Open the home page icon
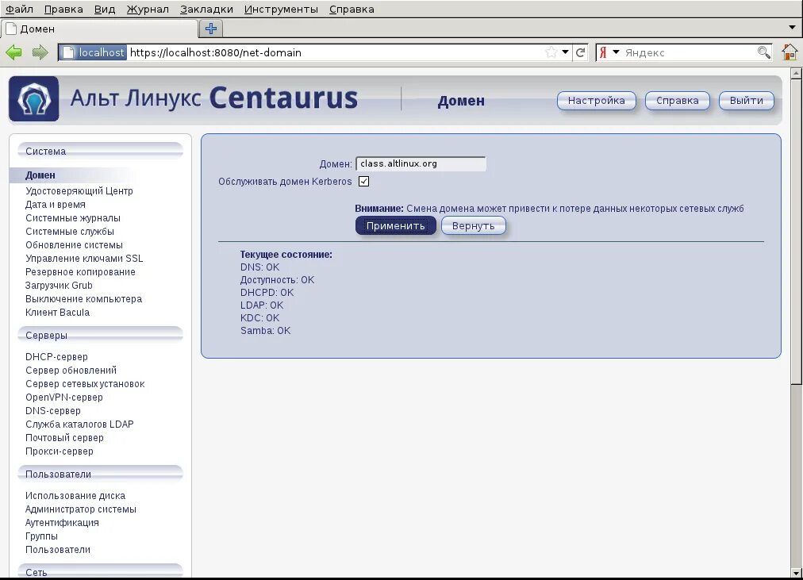The image size is (803, 580). click(790, 52)
